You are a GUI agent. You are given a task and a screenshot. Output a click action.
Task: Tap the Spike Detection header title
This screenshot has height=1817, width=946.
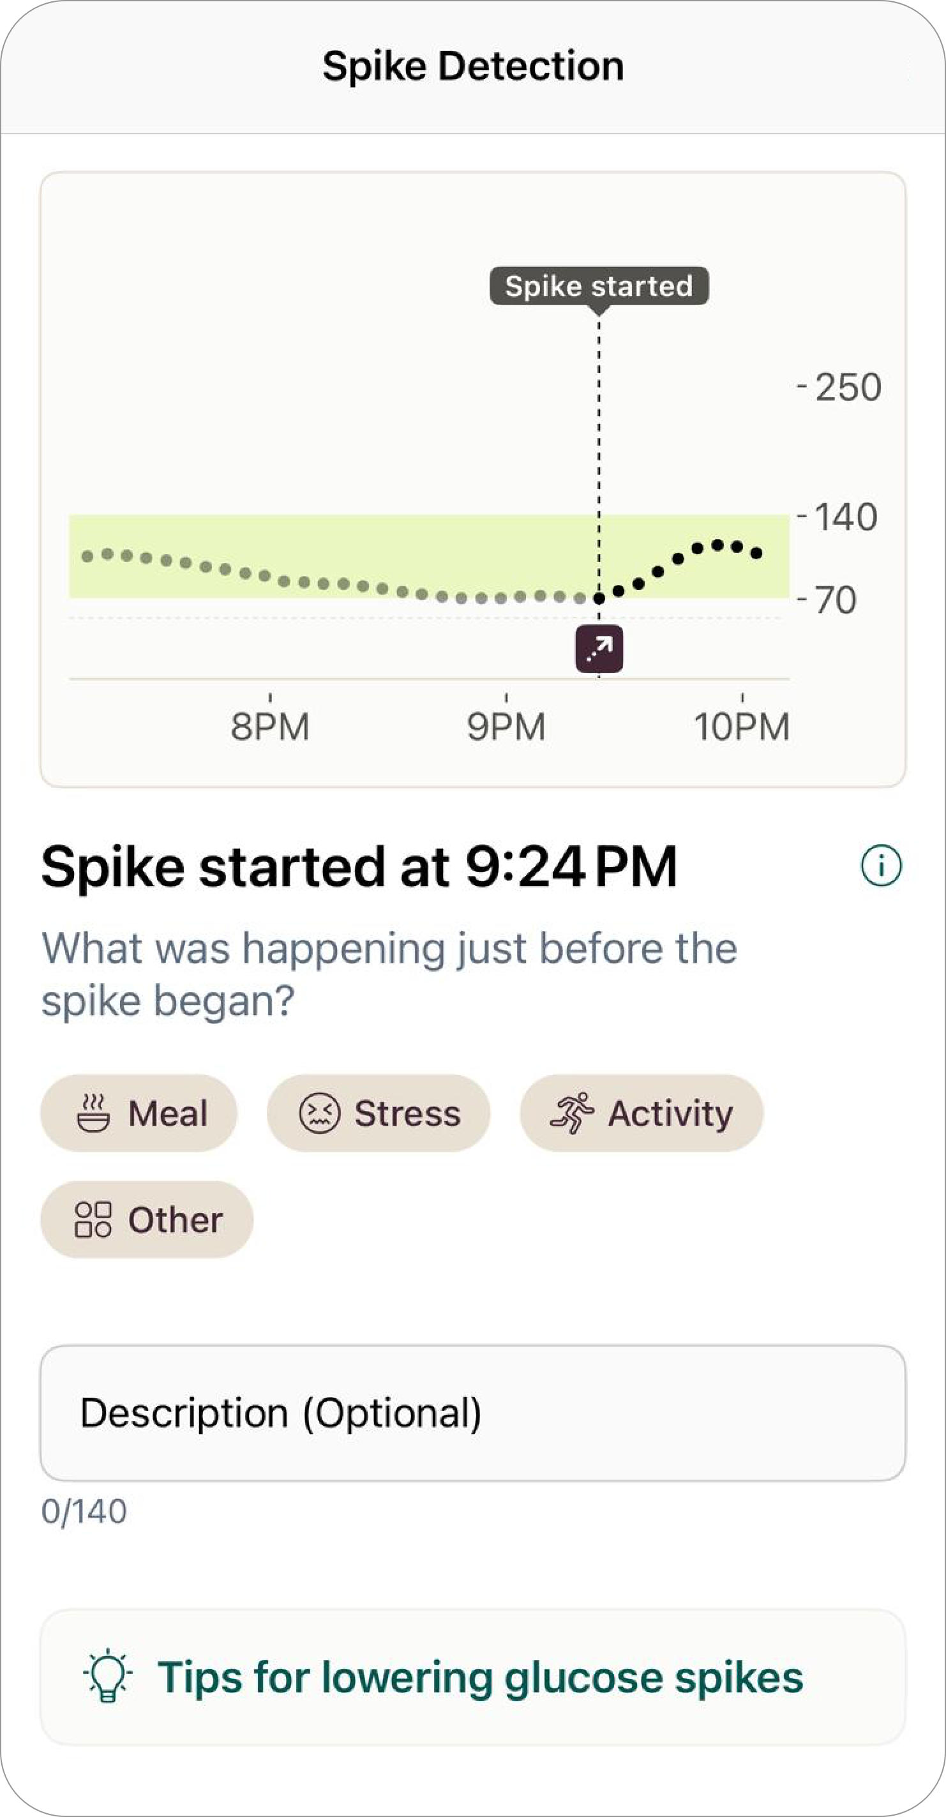point(472,66)
